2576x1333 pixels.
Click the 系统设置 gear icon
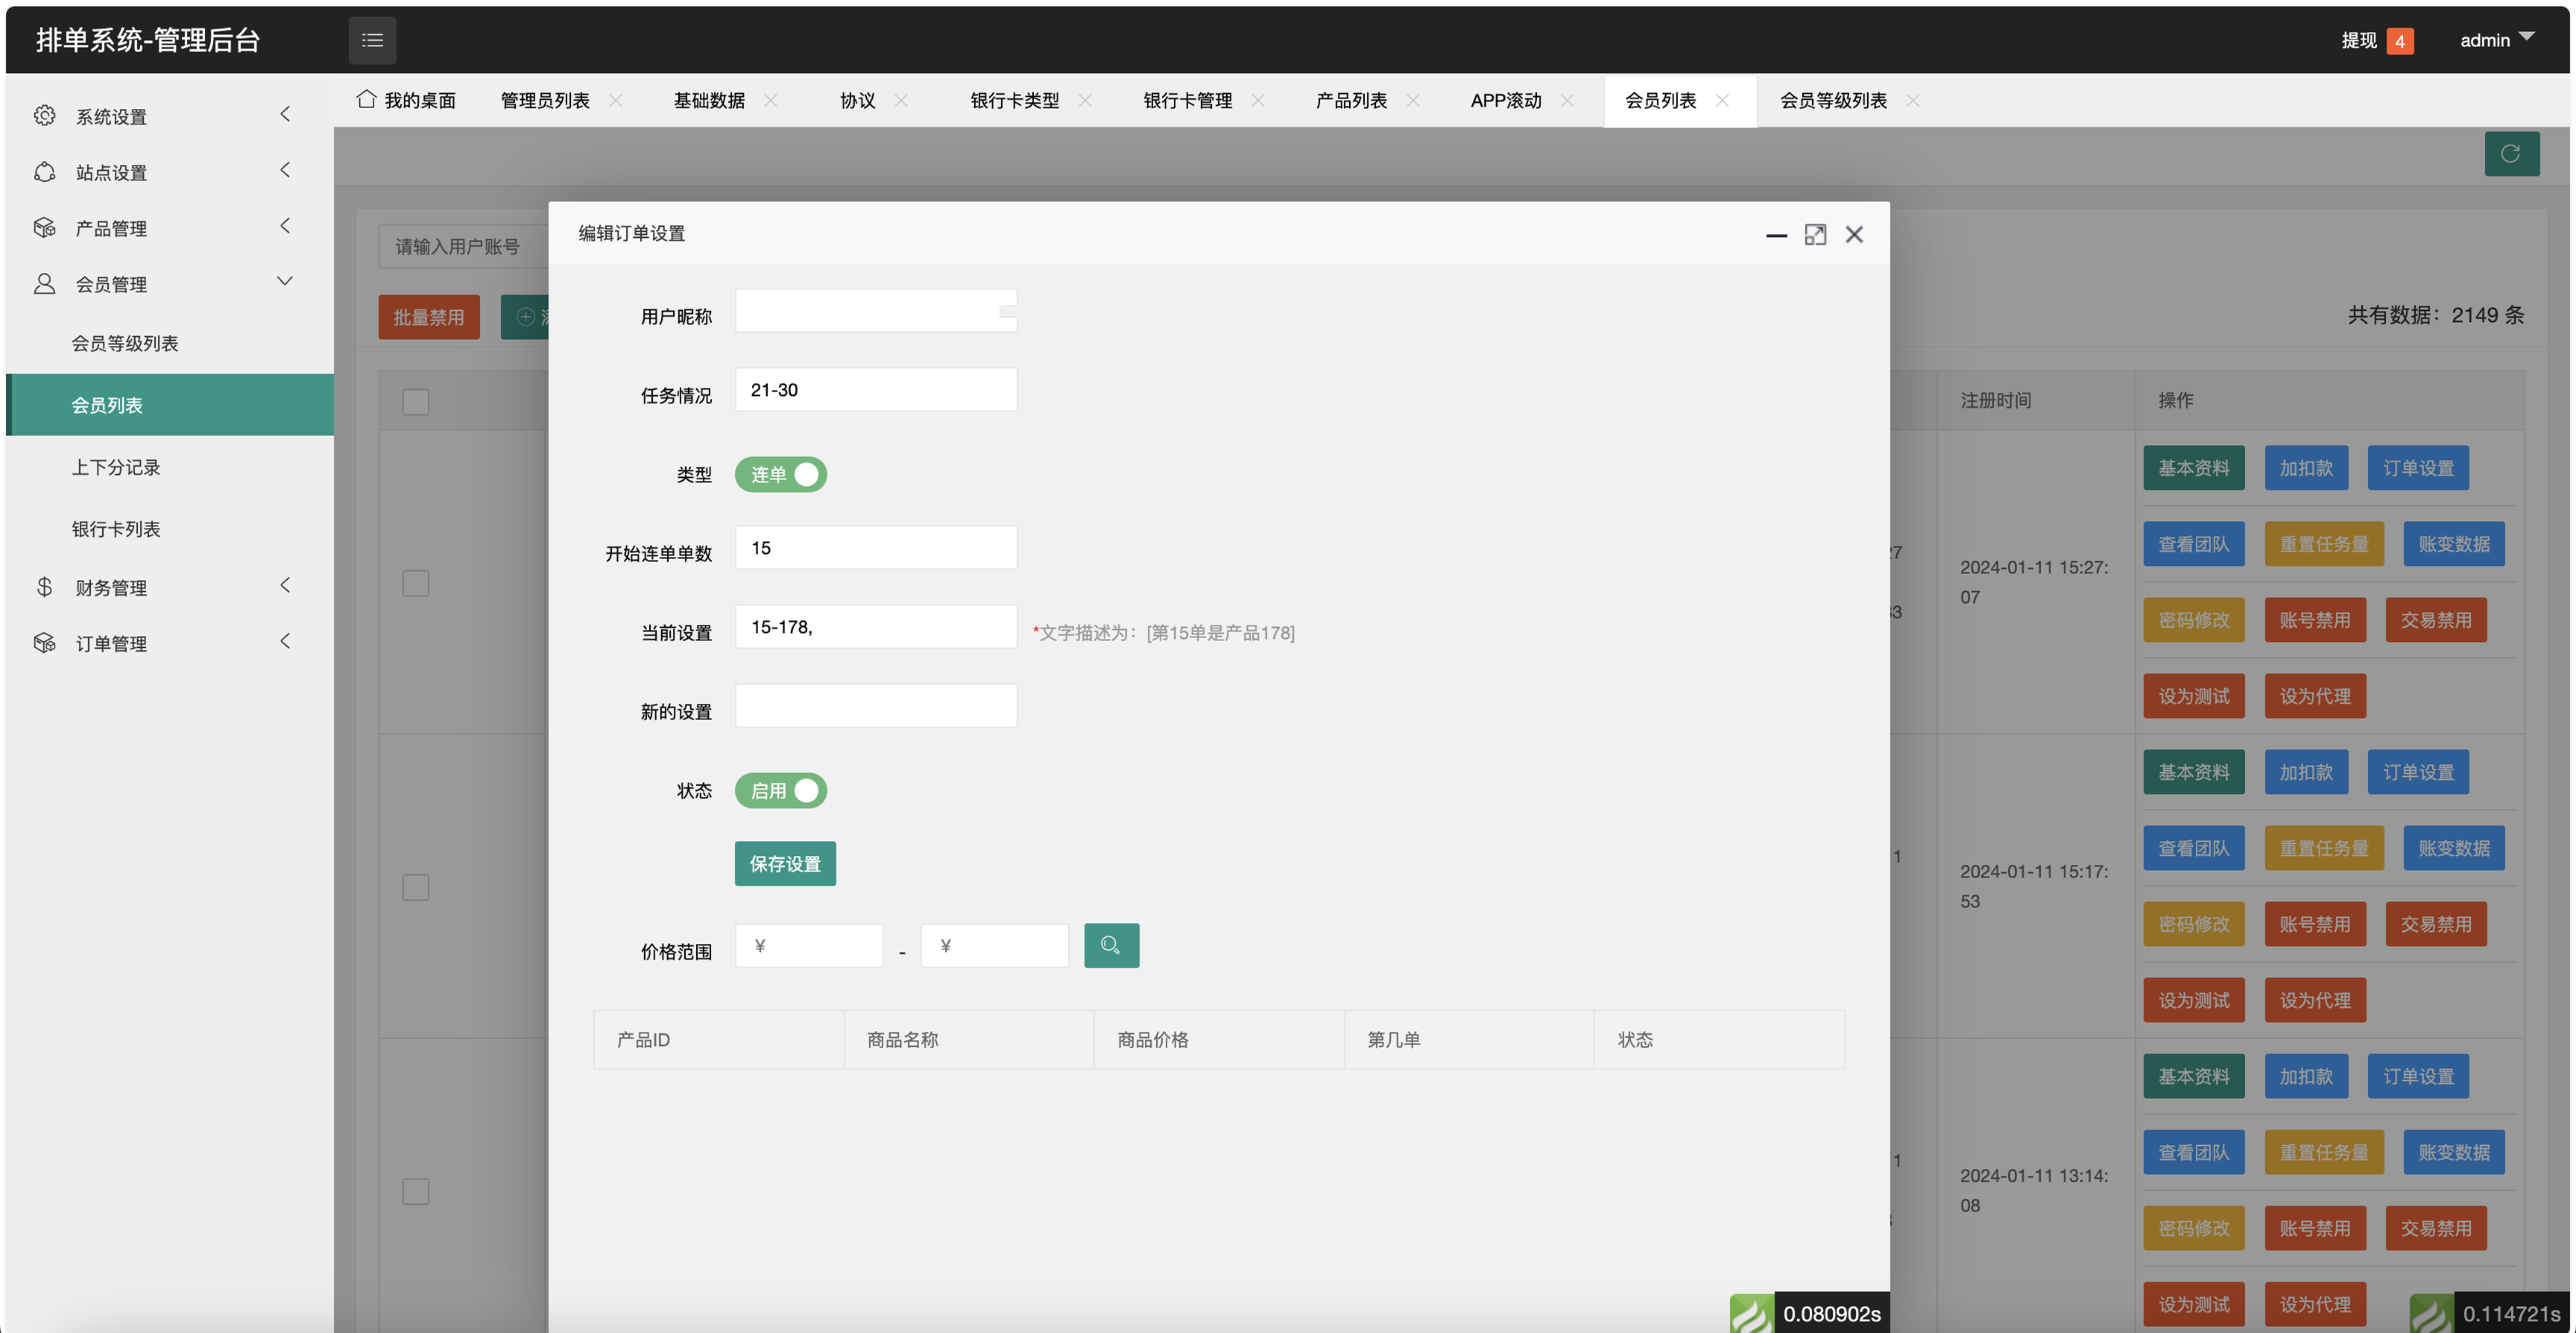coord(44,116)
